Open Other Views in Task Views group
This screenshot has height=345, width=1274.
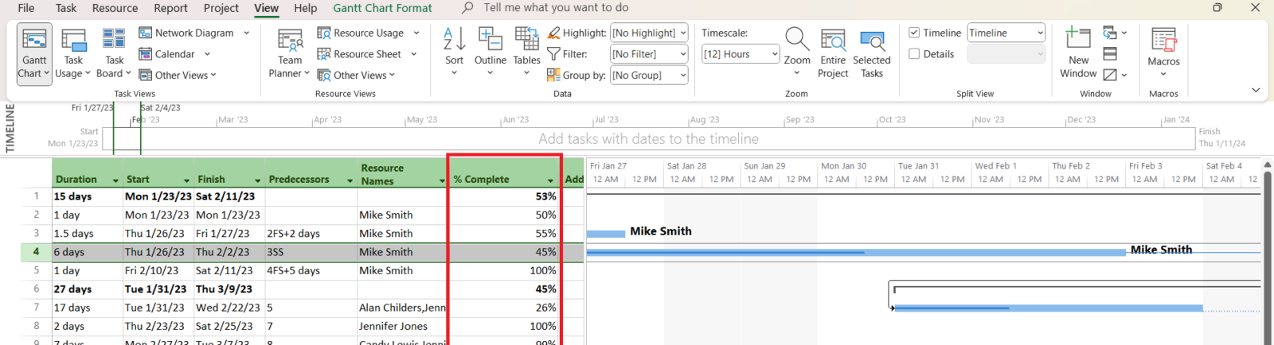coord(178,76)
